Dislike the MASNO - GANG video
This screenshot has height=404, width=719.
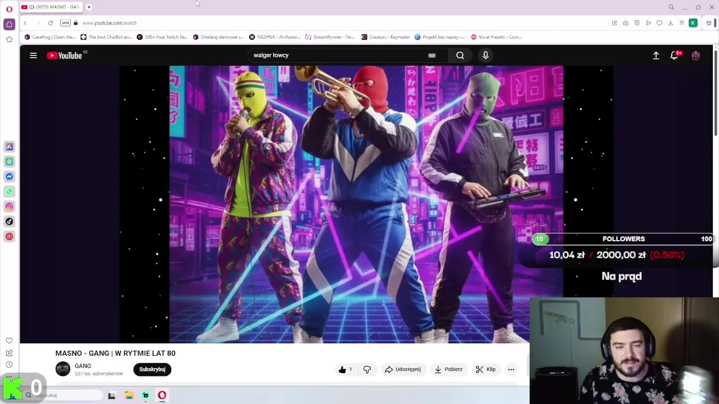tap(367, 369)
